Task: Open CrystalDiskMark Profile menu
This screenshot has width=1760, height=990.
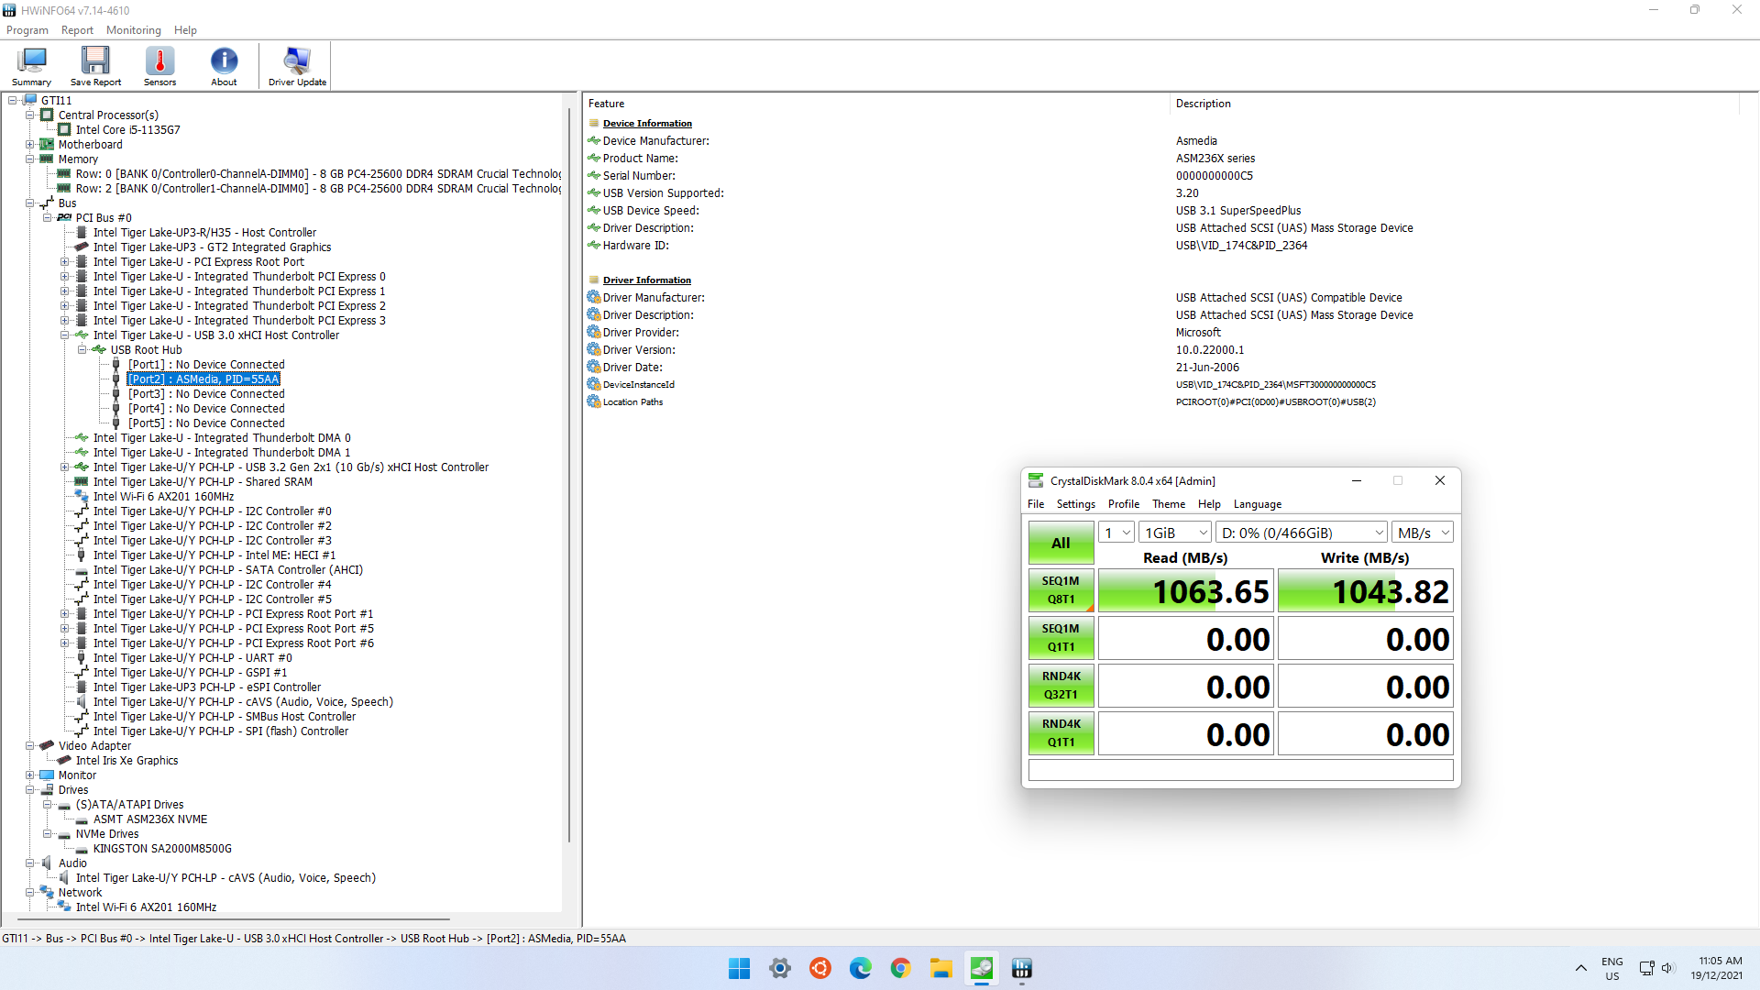Action: click(1124, 504)
